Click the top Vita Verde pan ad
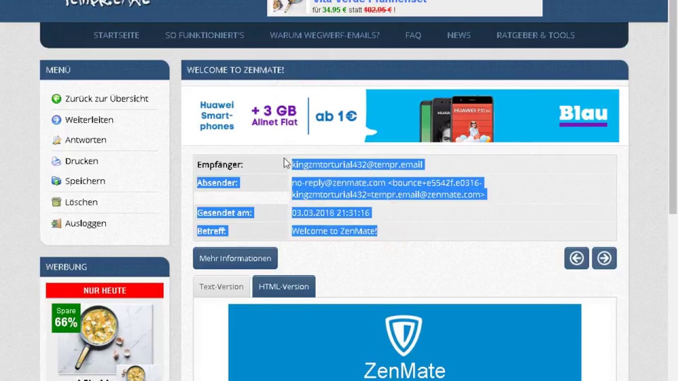Image resolution: width=678 pixels, height=381 pixels. pos(405,7)
